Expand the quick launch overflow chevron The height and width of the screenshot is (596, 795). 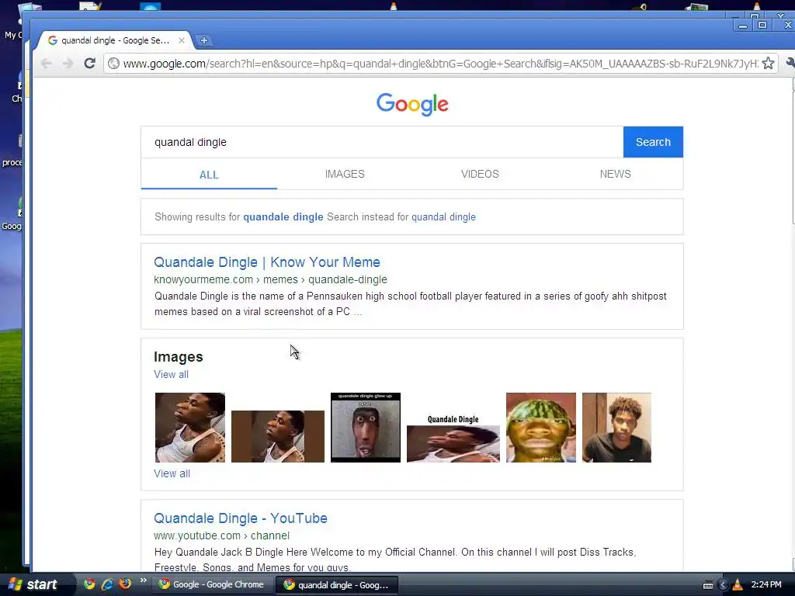(x=144, y=580)
